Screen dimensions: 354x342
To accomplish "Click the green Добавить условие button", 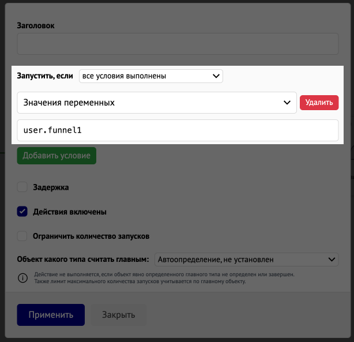I will point(57,156).
